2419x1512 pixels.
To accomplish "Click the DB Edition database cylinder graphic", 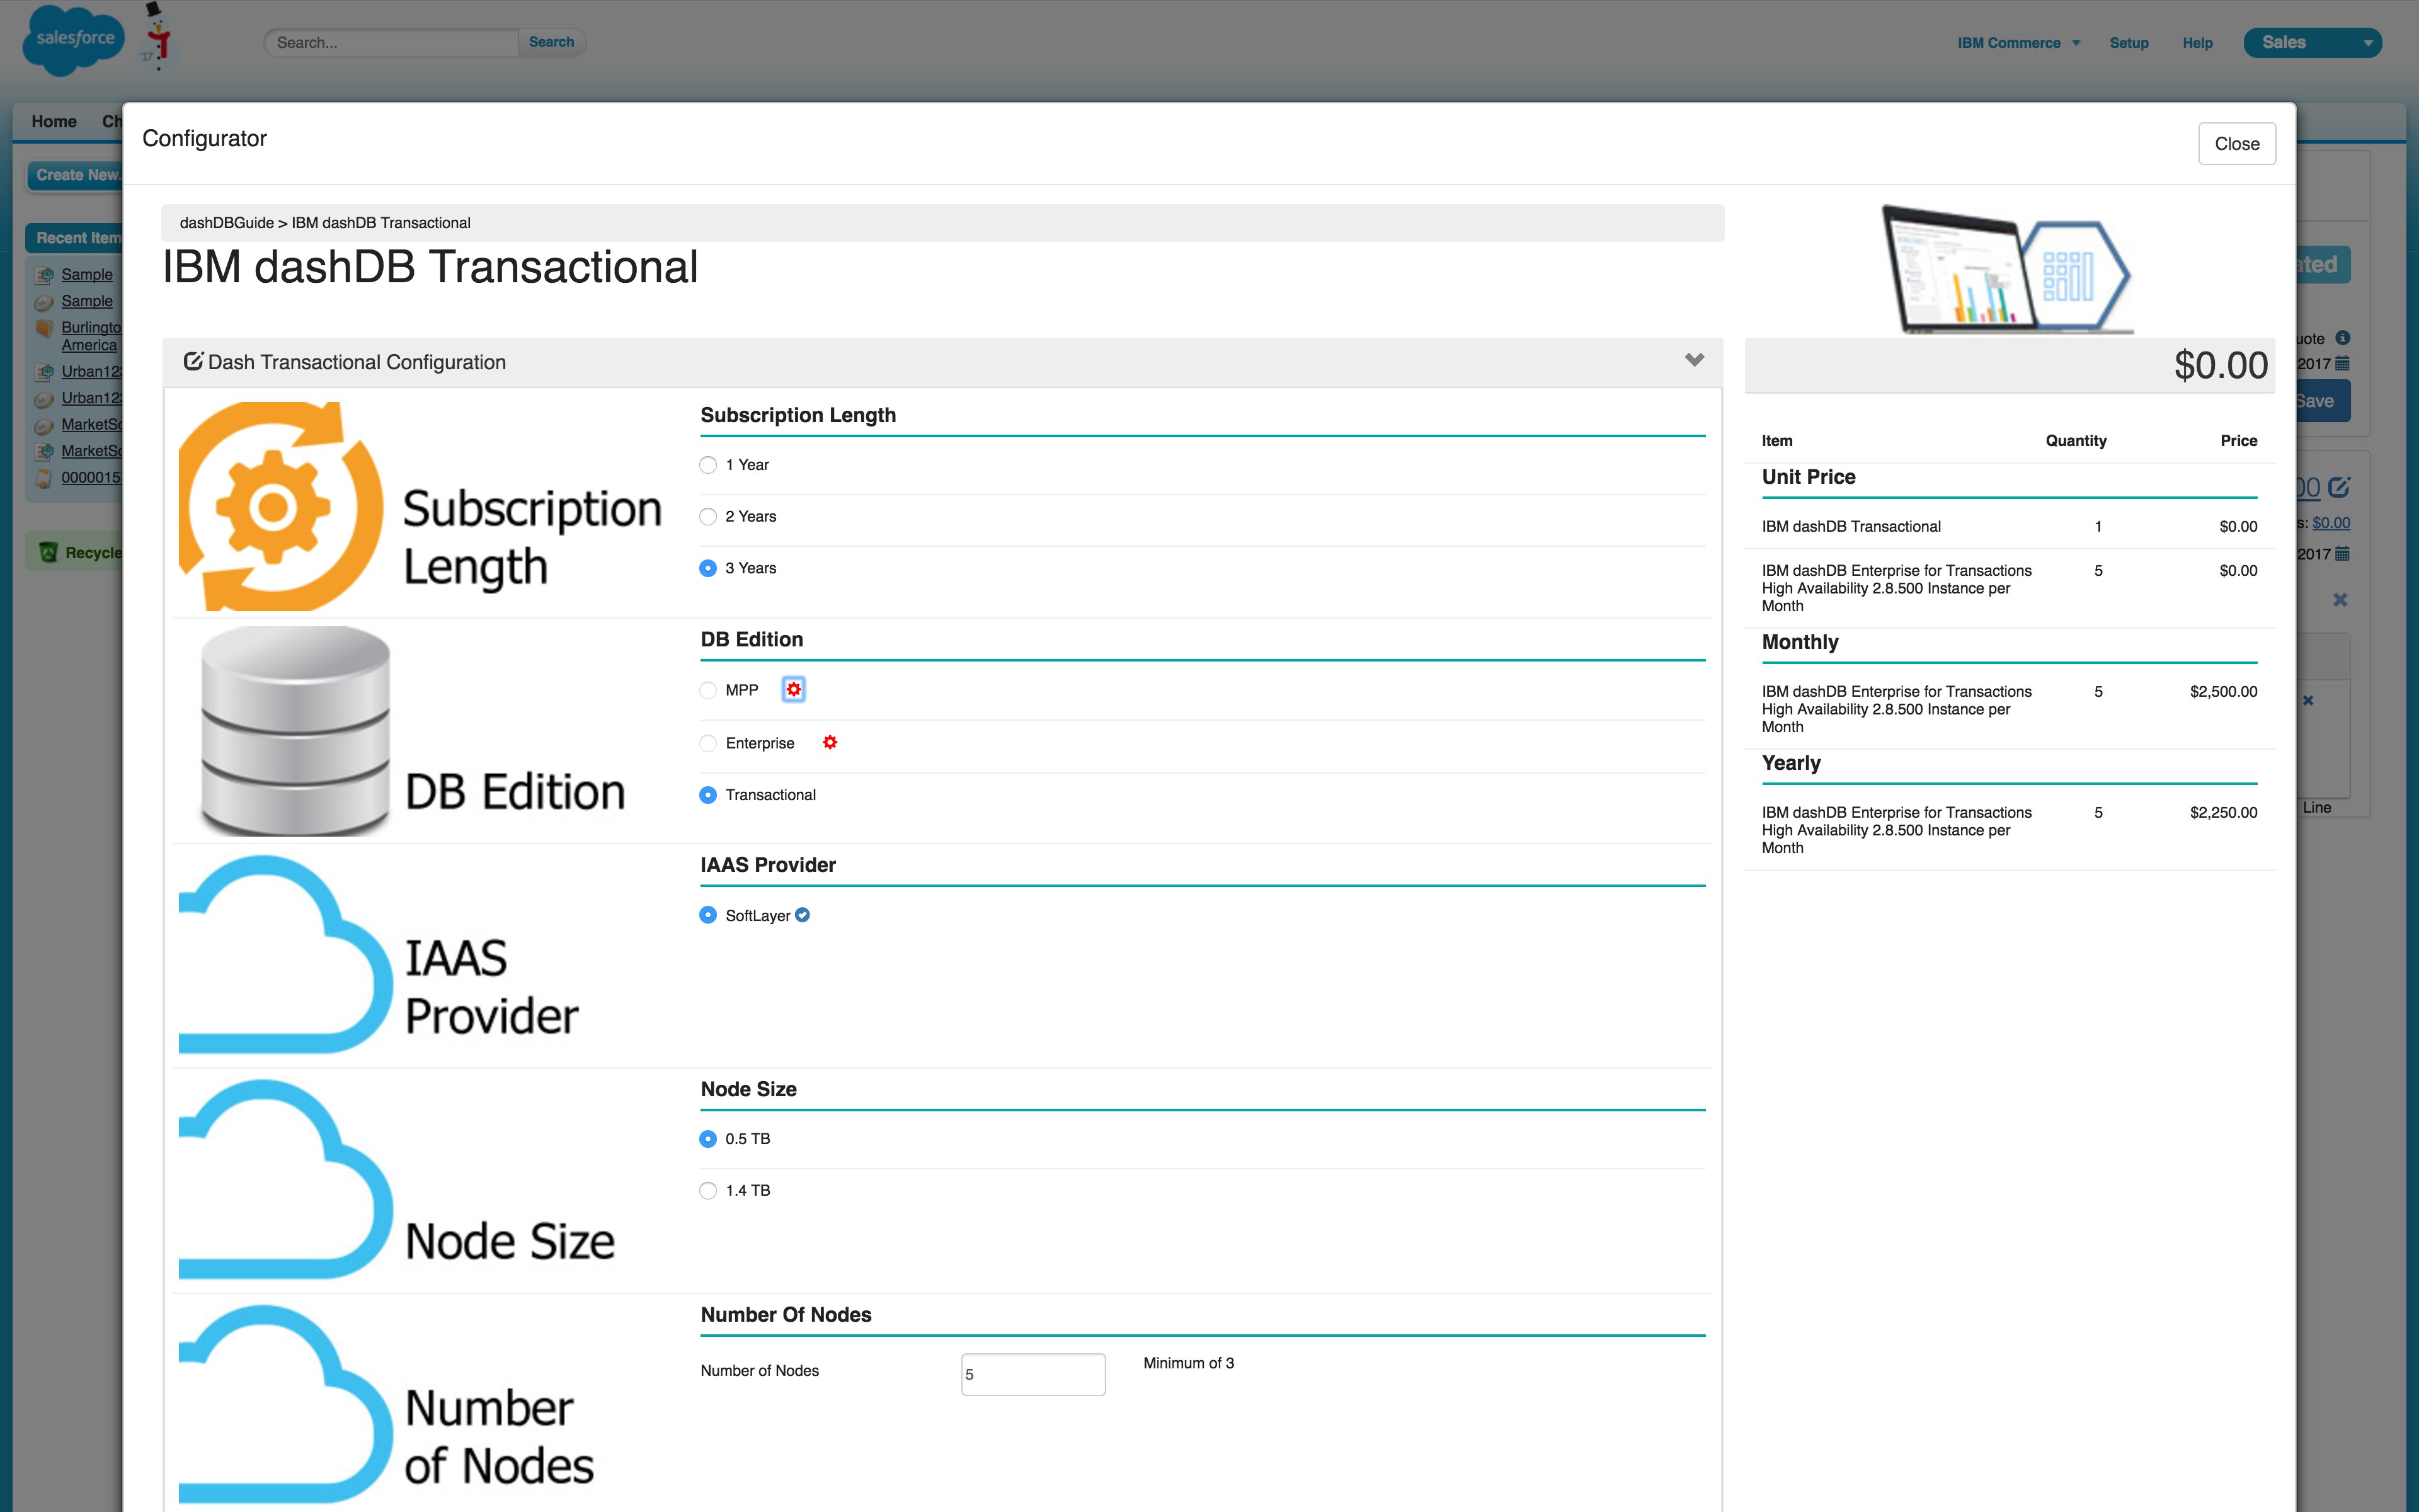I will [295, 731].
